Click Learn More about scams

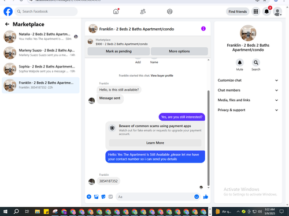[155, 143]
